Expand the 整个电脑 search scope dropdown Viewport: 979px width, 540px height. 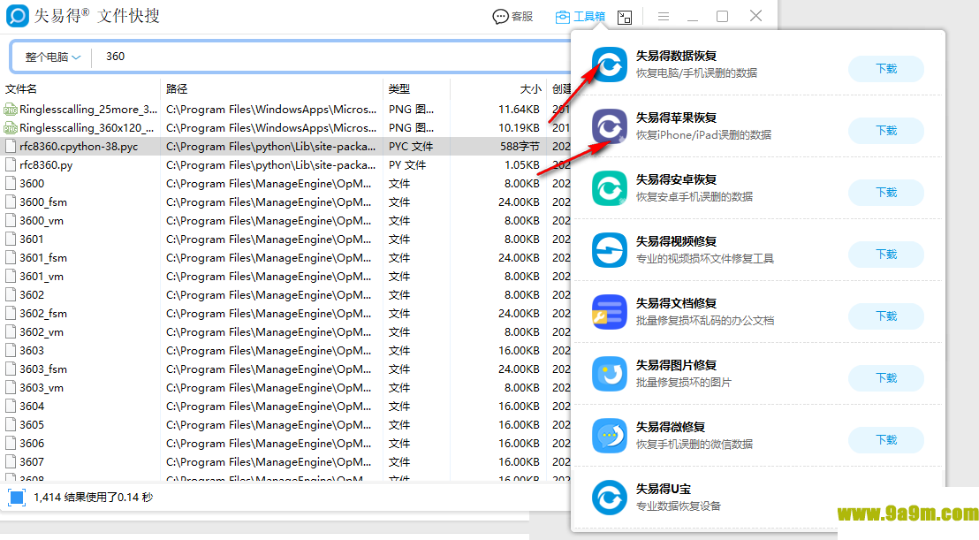tap(52, 57)
